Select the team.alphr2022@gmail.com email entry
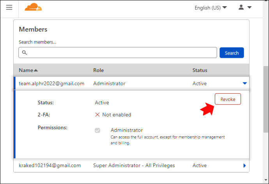 (x=51, y=83)
